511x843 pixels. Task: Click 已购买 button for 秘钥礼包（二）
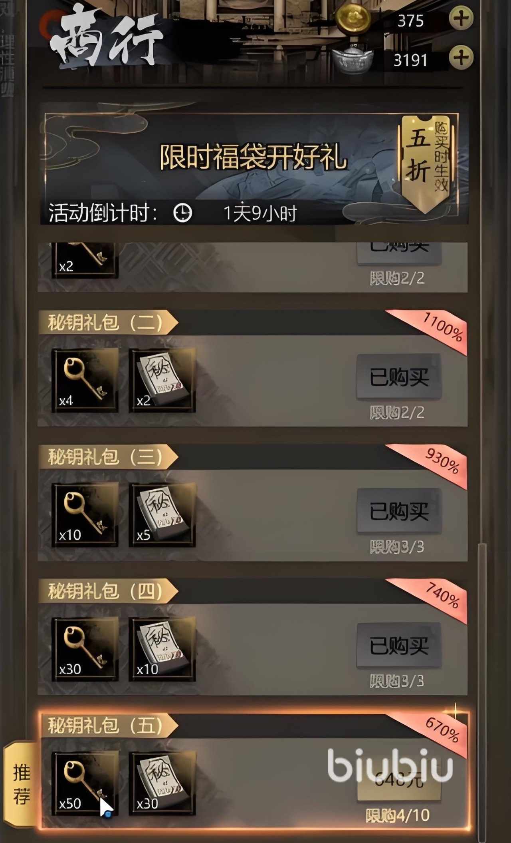[399, 377]
